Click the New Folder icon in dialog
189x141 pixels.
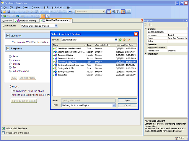(x=129, y=40)
